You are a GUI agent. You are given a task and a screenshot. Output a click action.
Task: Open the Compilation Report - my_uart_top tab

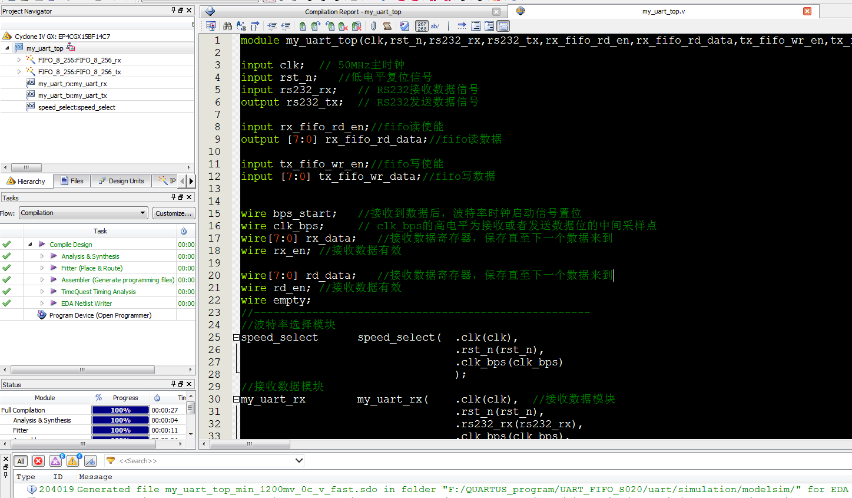353,12
